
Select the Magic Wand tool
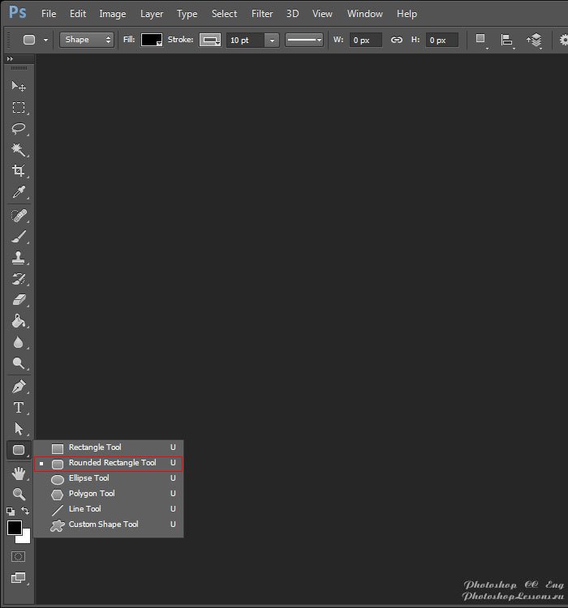18,150
